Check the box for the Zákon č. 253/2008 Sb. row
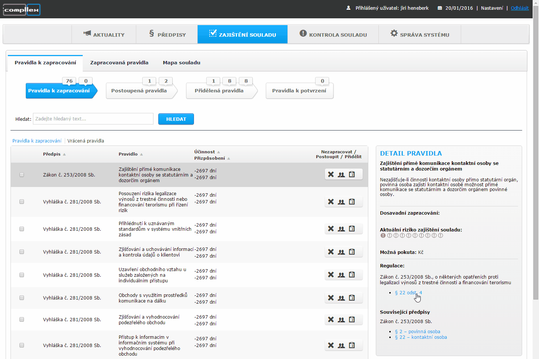The image size is (539, 359). [22, 175]
